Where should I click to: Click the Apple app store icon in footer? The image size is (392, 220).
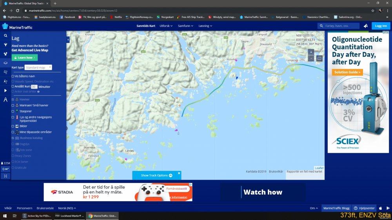[x=381, y=208]
